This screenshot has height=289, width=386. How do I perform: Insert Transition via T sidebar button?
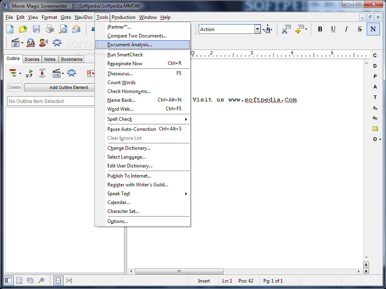point(375,97)
